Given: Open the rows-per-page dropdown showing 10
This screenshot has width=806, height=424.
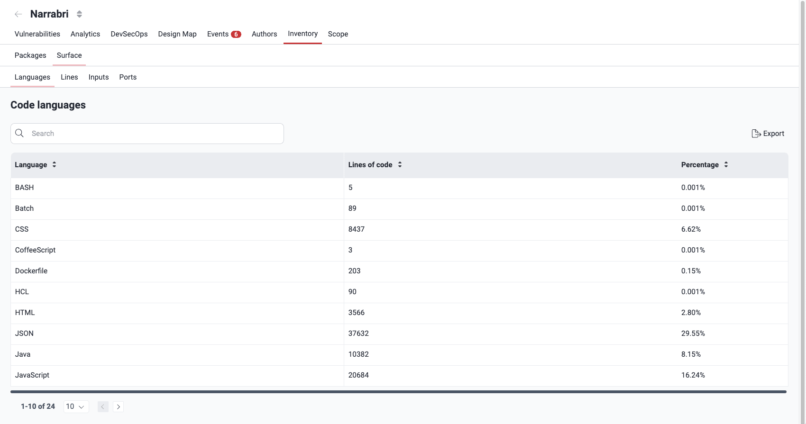Looking at the screenshot, I should tap(76, 406).
